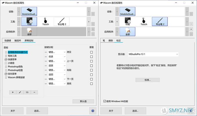The image size is (197, 116).
Task: Select MobileStudio device in left window
Action: coord(29,11)
